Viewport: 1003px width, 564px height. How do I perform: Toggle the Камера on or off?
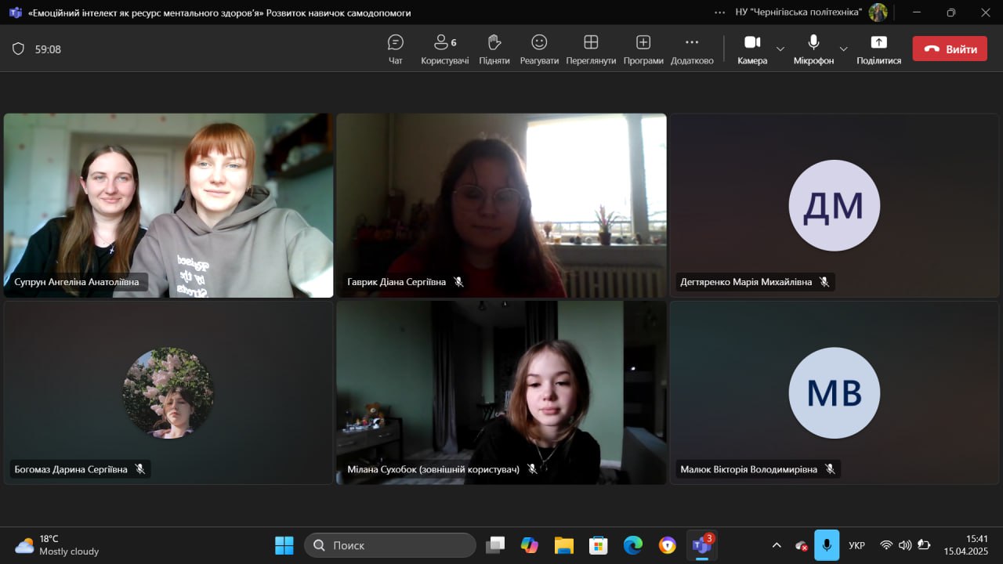752,49
